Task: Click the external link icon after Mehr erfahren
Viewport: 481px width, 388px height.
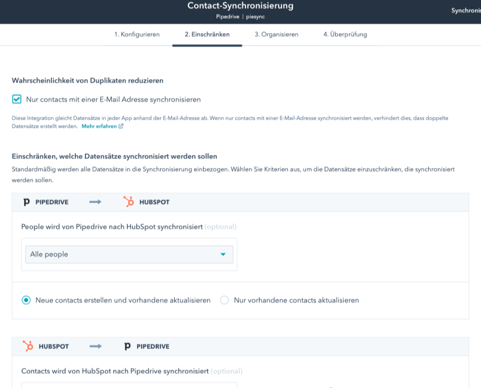Action: [x=121, y=126]
